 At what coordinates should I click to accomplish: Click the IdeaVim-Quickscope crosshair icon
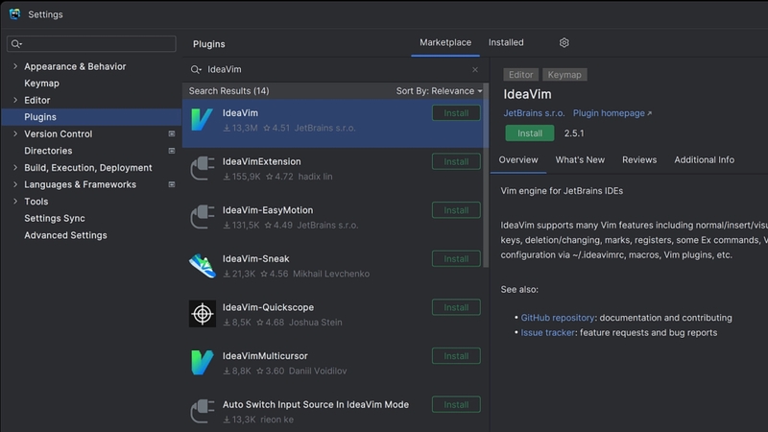[203, 314]
